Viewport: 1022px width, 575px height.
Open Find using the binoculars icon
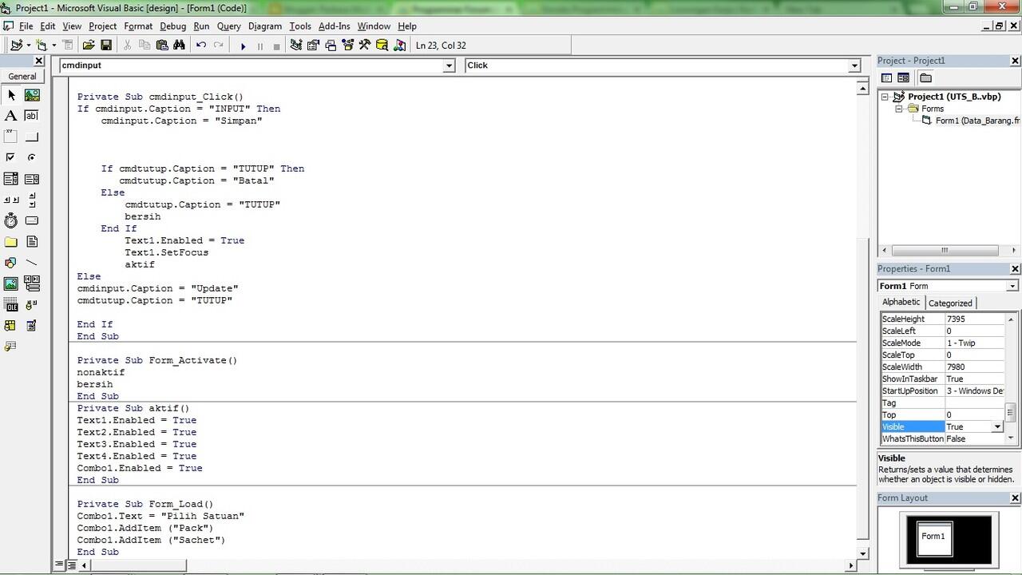179,46
